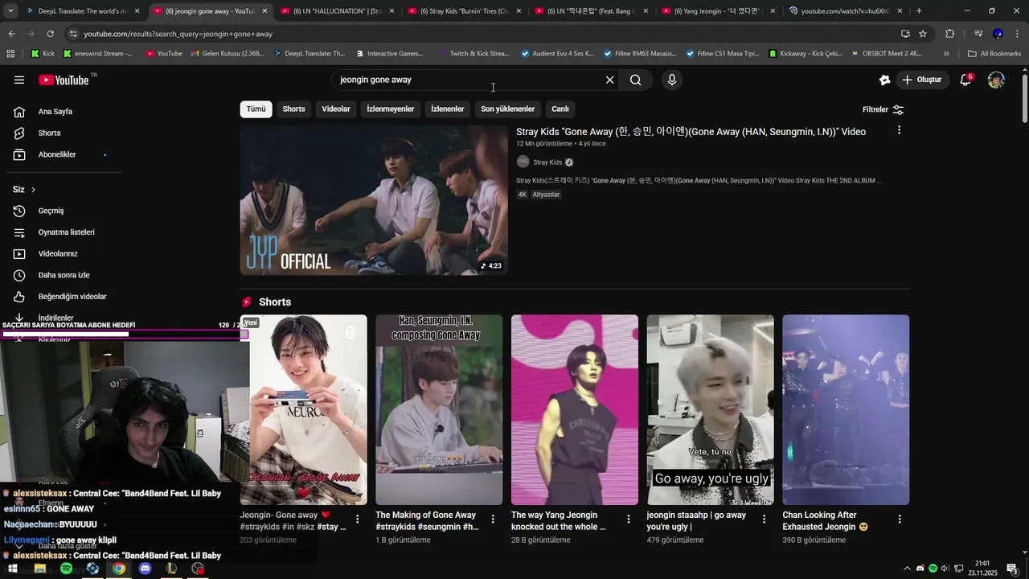1029x579 pixels.
Task: Open Chan Looking After Exhausted Jeongin short
Action: pyautogui.click(x=846, y=410)
